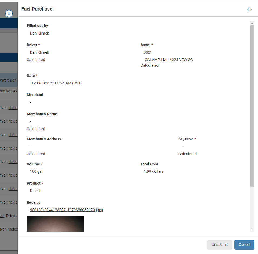Screen dimensions: 258x254
Task: Open the receipt jpeg file link
Action: click(x=67, y=210)
